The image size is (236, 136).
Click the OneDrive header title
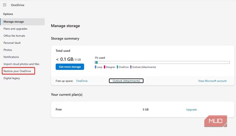tap(17, 5)
